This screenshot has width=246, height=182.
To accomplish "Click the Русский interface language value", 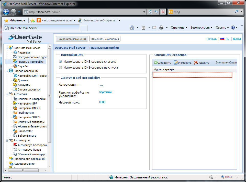I will click(105, 92).
